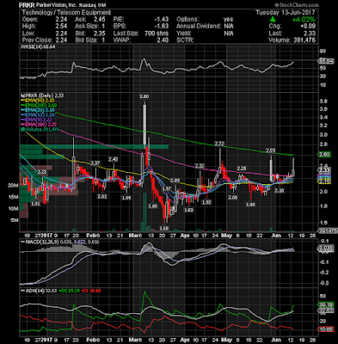338x344 pixels.
Task: Click the 1.60 low price annotation
Action: 164,228
